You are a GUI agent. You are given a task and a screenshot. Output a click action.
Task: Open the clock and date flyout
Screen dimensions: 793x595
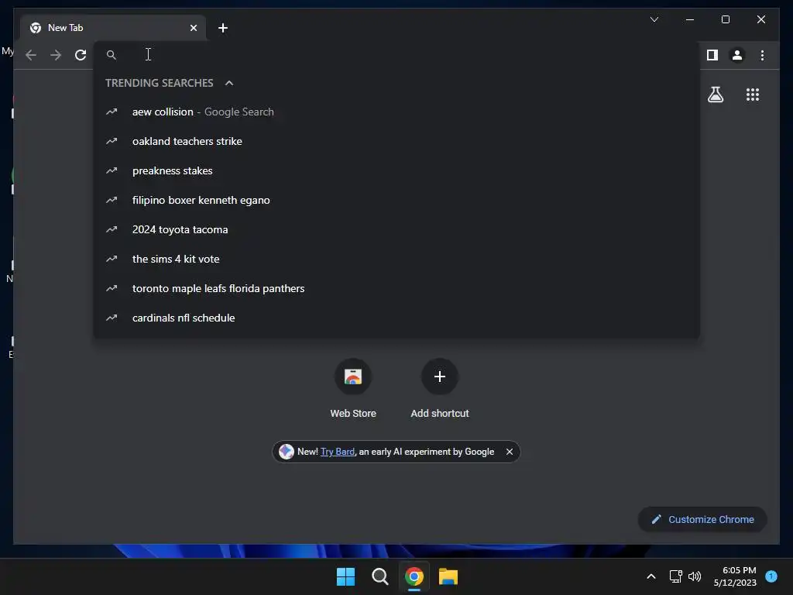point(735,576)
